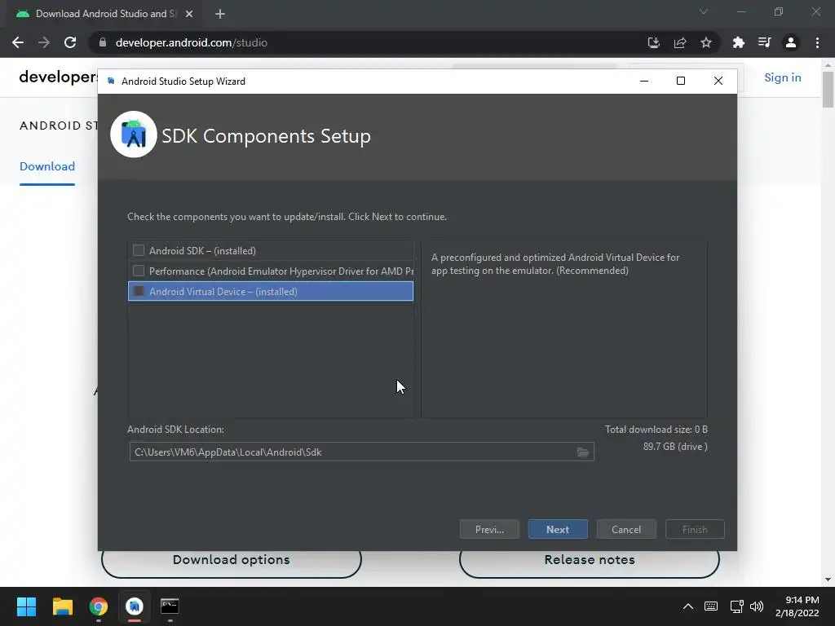The image size is (835, 626).
Task: Close the Setup Wizard window
Action: click(718, 81)
